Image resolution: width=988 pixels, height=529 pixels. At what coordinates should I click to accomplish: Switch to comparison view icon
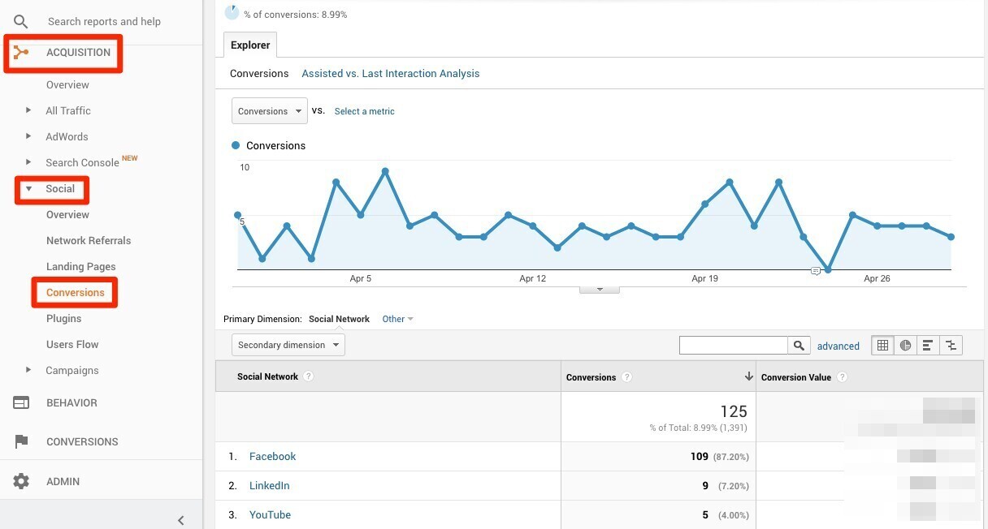click(x=951, y=346)
